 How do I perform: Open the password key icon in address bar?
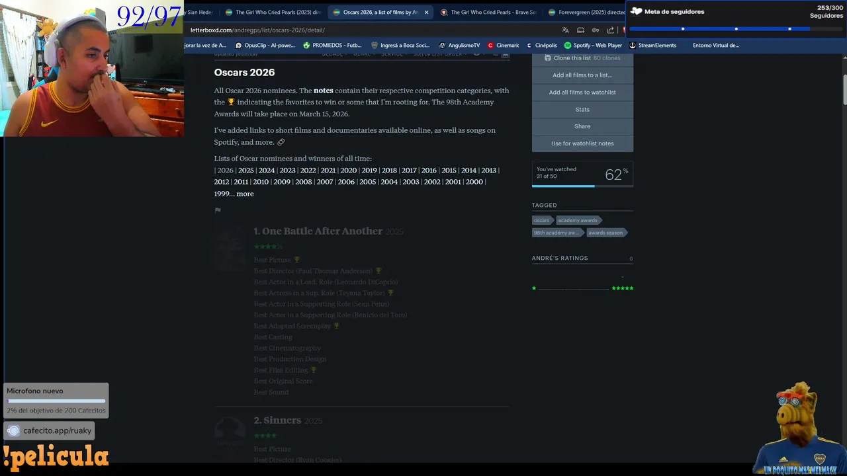coord(595,30)
